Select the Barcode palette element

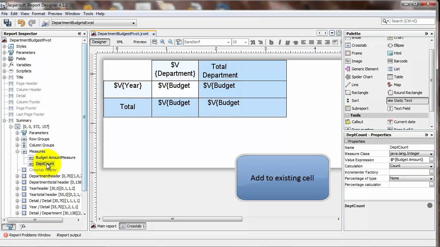(x=397, y=61)
